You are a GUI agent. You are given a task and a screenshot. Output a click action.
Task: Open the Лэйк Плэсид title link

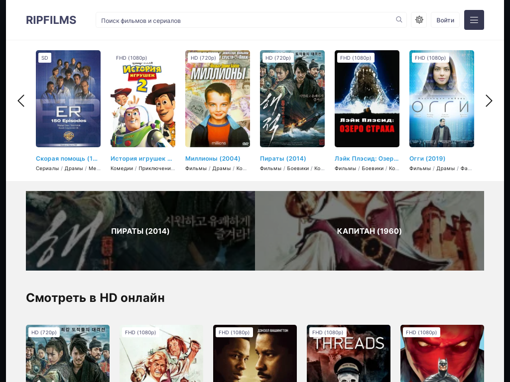[x=367, y=159]
